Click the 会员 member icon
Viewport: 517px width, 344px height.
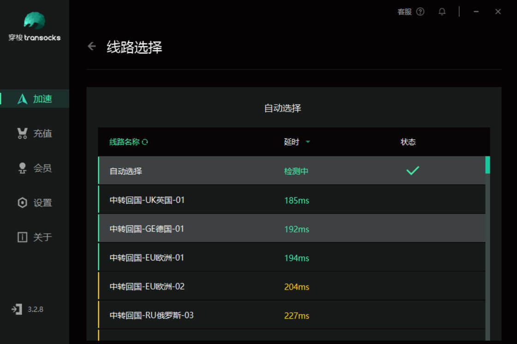[22, 168]
